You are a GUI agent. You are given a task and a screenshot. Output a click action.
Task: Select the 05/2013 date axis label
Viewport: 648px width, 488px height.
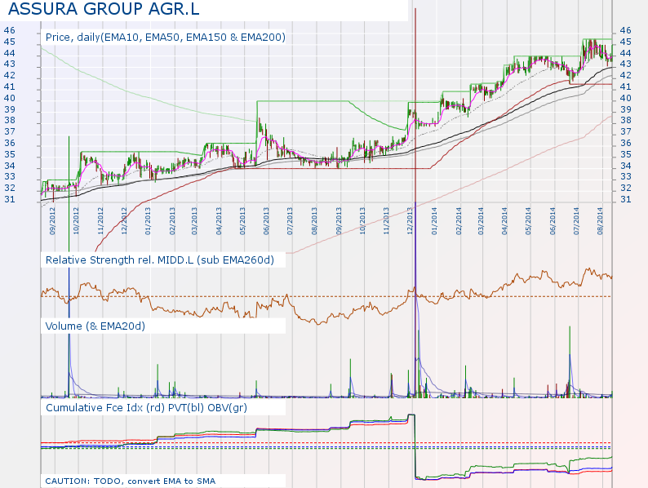point(242,221)
